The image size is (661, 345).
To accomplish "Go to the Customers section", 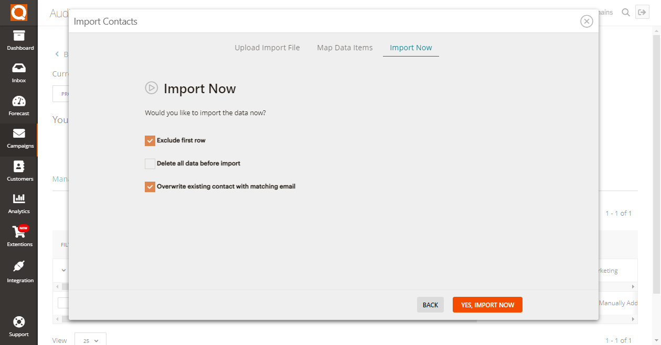I will click(19, 170).
